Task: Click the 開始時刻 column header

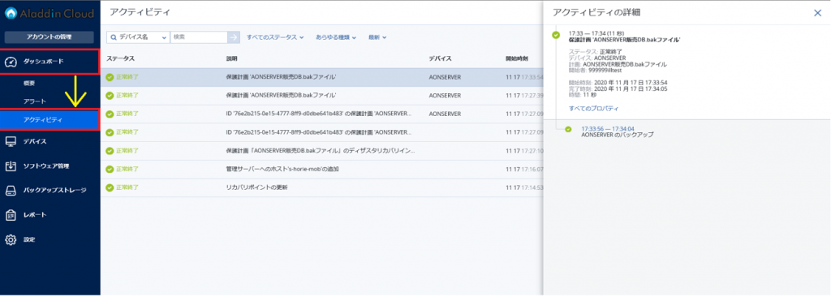Action: pos(518,58)
